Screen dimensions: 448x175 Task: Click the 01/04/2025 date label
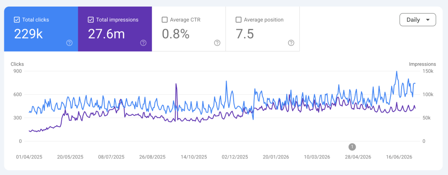(x=29, y=157)
